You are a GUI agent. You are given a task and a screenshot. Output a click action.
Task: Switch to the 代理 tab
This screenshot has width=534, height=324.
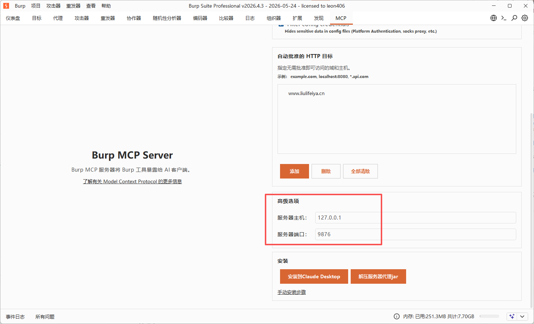pyautogui.click(x=58, y=18)
